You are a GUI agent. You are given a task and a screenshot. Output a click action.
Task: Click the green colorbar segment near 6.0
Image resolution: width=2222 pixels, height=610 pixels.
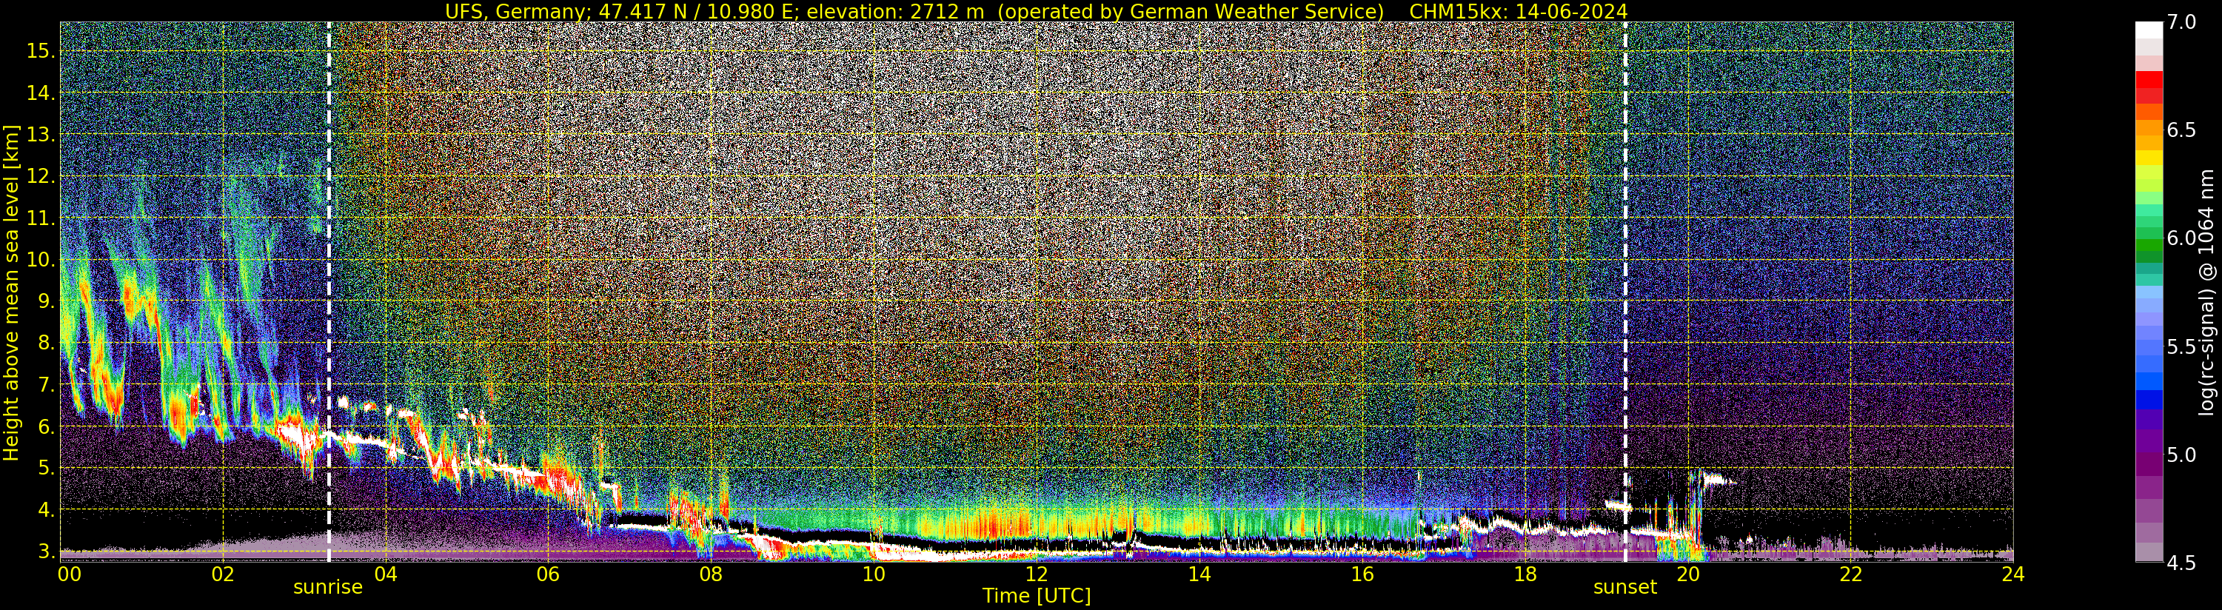[2149, 247]
